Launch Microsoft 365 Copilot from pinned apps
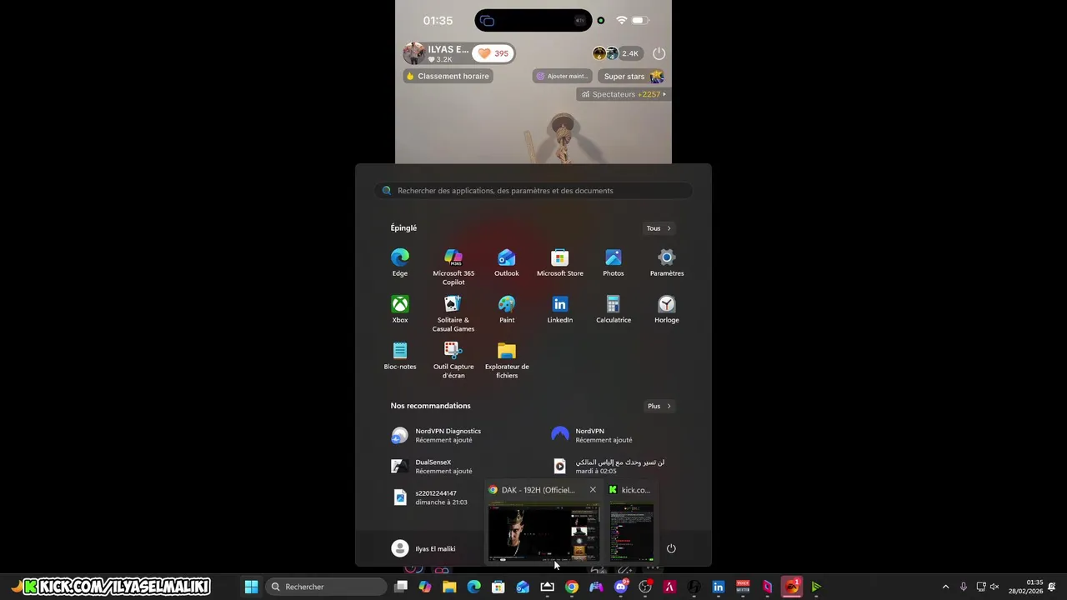 point(453,267)
